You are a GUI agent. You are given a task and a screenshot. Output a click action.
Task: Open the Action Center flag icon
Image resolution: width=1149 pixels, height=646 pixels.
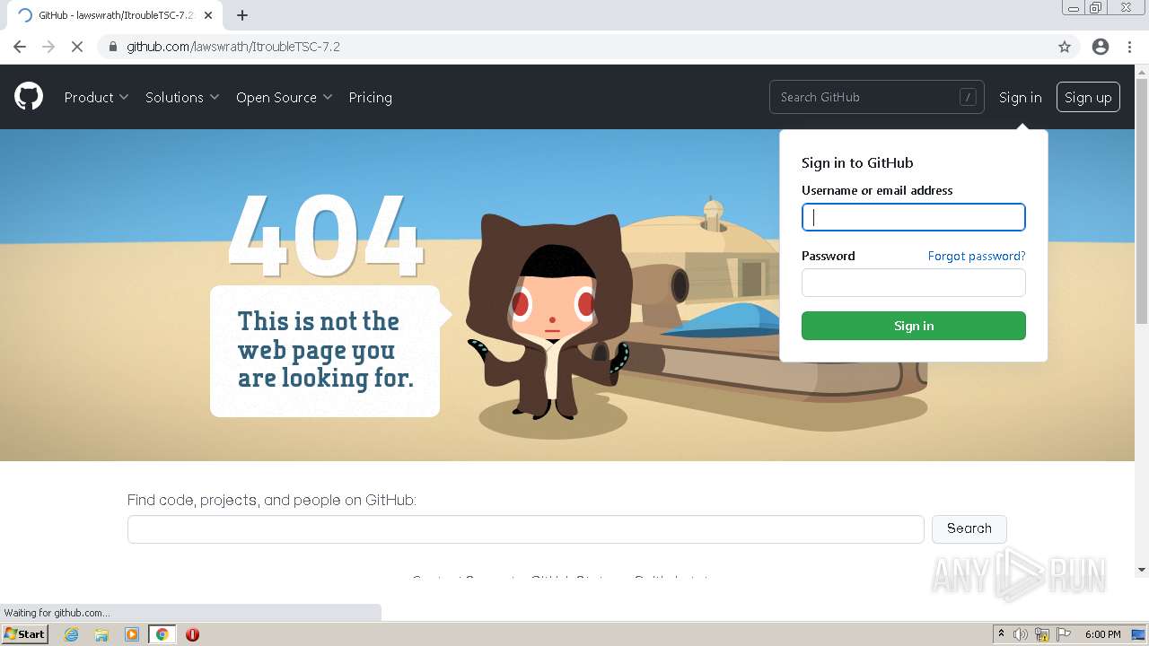coord(1064,634)
